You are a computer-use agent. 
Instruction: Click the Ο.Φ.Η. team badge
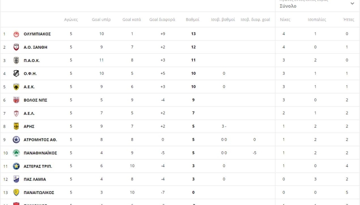[x=16, y=73]
